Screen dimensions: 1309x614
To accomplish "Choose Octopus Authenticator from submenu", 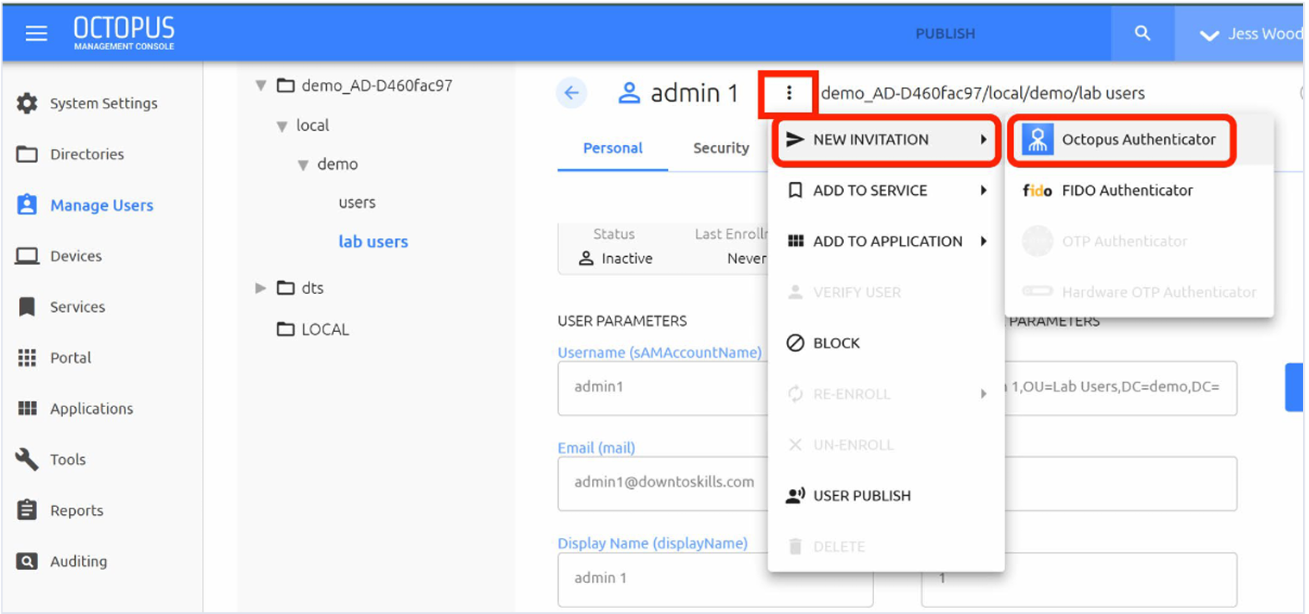I will [1139, 140].
